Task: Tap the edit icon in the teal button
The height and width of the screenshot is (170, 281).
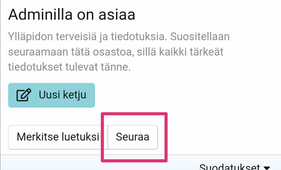Action: (24, 95)
